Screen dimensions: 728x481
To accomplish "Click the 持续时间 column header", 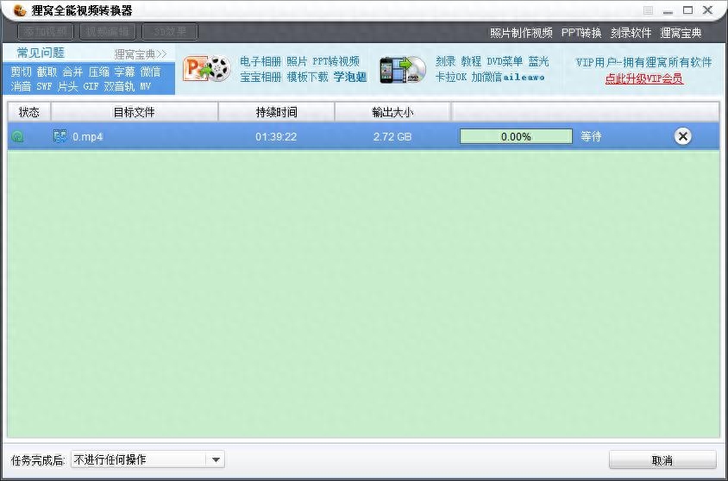I will (276, 112).
